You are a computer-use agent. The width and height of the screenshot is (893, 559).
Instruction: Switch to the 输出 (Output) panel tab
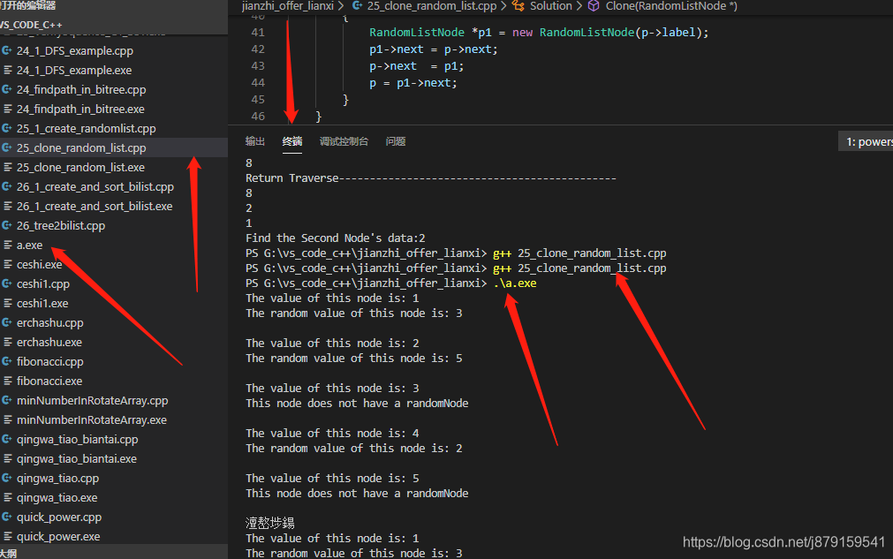[255, 140]
